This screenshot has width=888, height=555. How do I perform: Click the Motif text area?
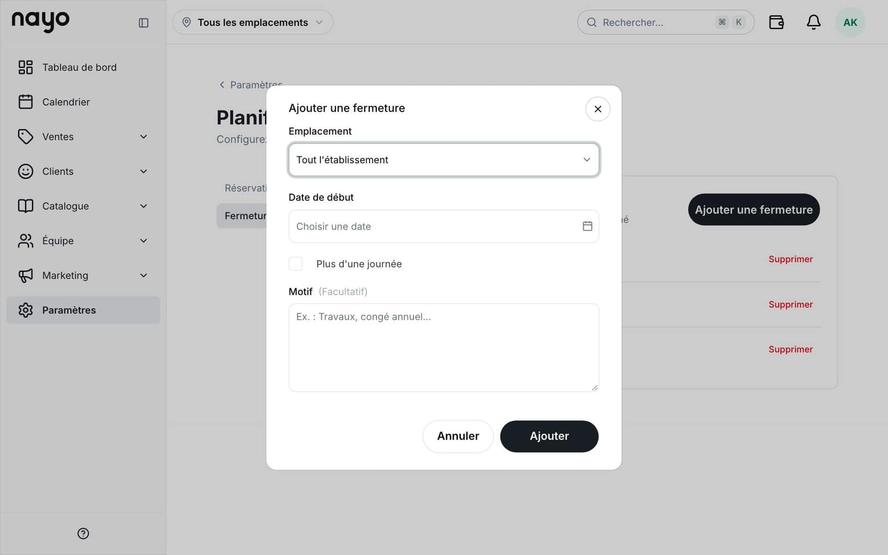click(x=444, y=347)
